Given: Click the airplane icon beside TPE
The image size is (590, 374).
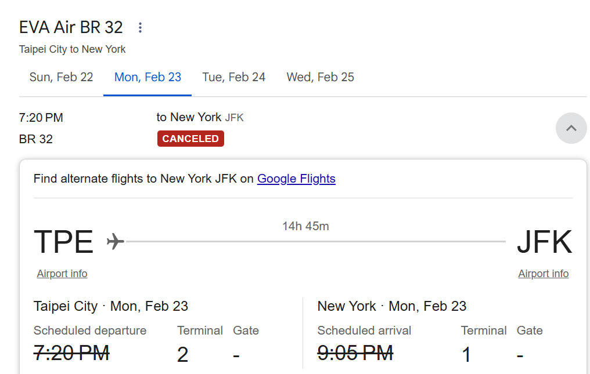Looking at the screenshot, I should point(116,241).
